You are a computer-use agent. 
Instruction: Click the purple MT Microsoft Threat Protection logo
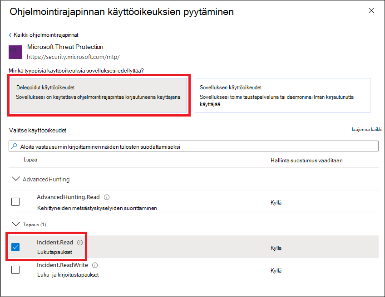pos(15,52)
